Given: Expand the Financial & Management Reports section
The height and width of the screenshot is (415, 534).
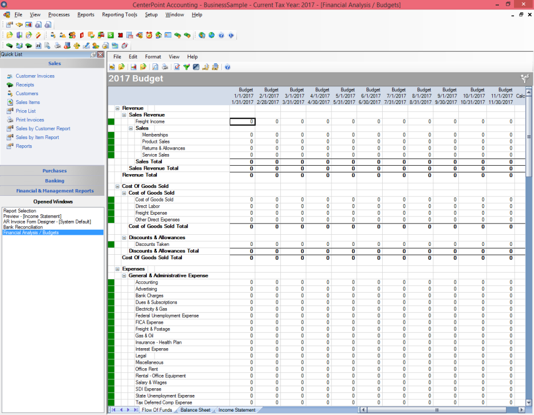Looking at the screenshot, I should point(55,191).
